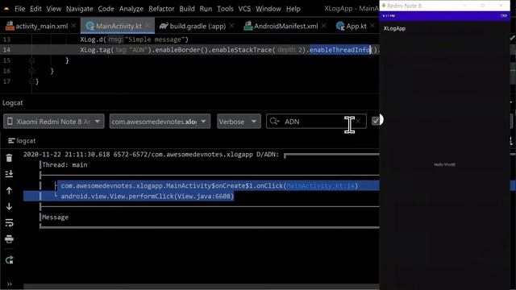This screenshot has height=290, width=516.
Task: Open the VCS menu
Action: click(244, 9)
